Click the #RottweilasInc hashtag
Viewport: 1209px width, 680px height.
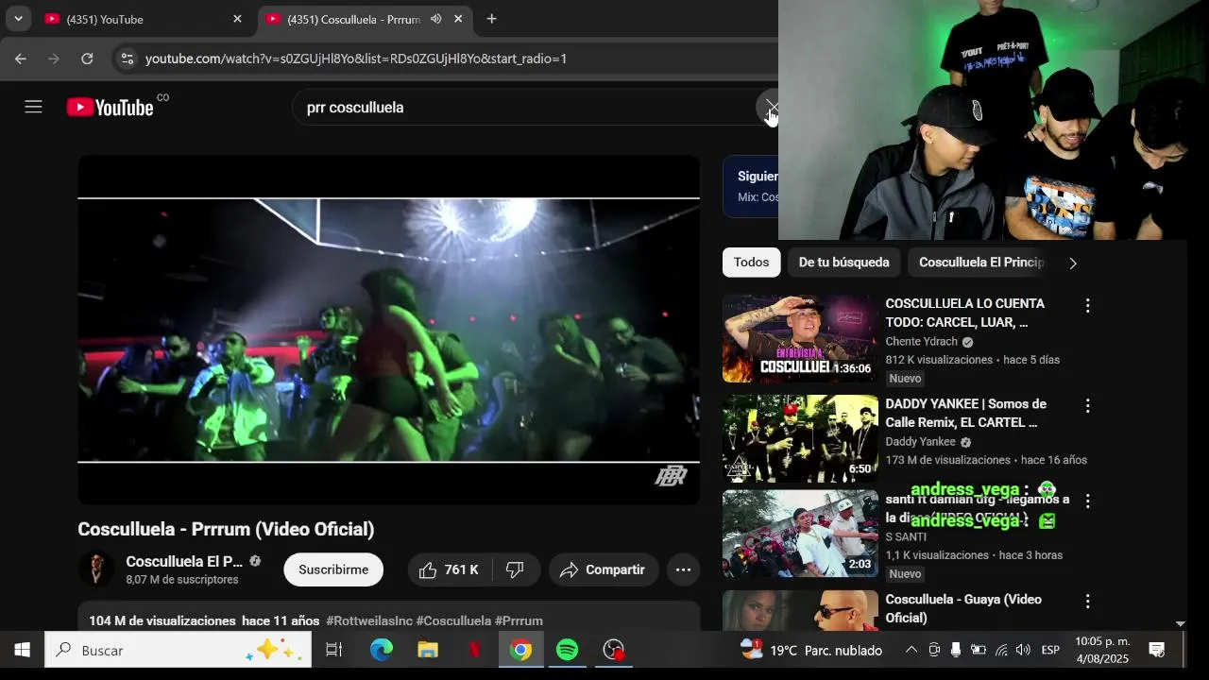click(x=369, y=620)
